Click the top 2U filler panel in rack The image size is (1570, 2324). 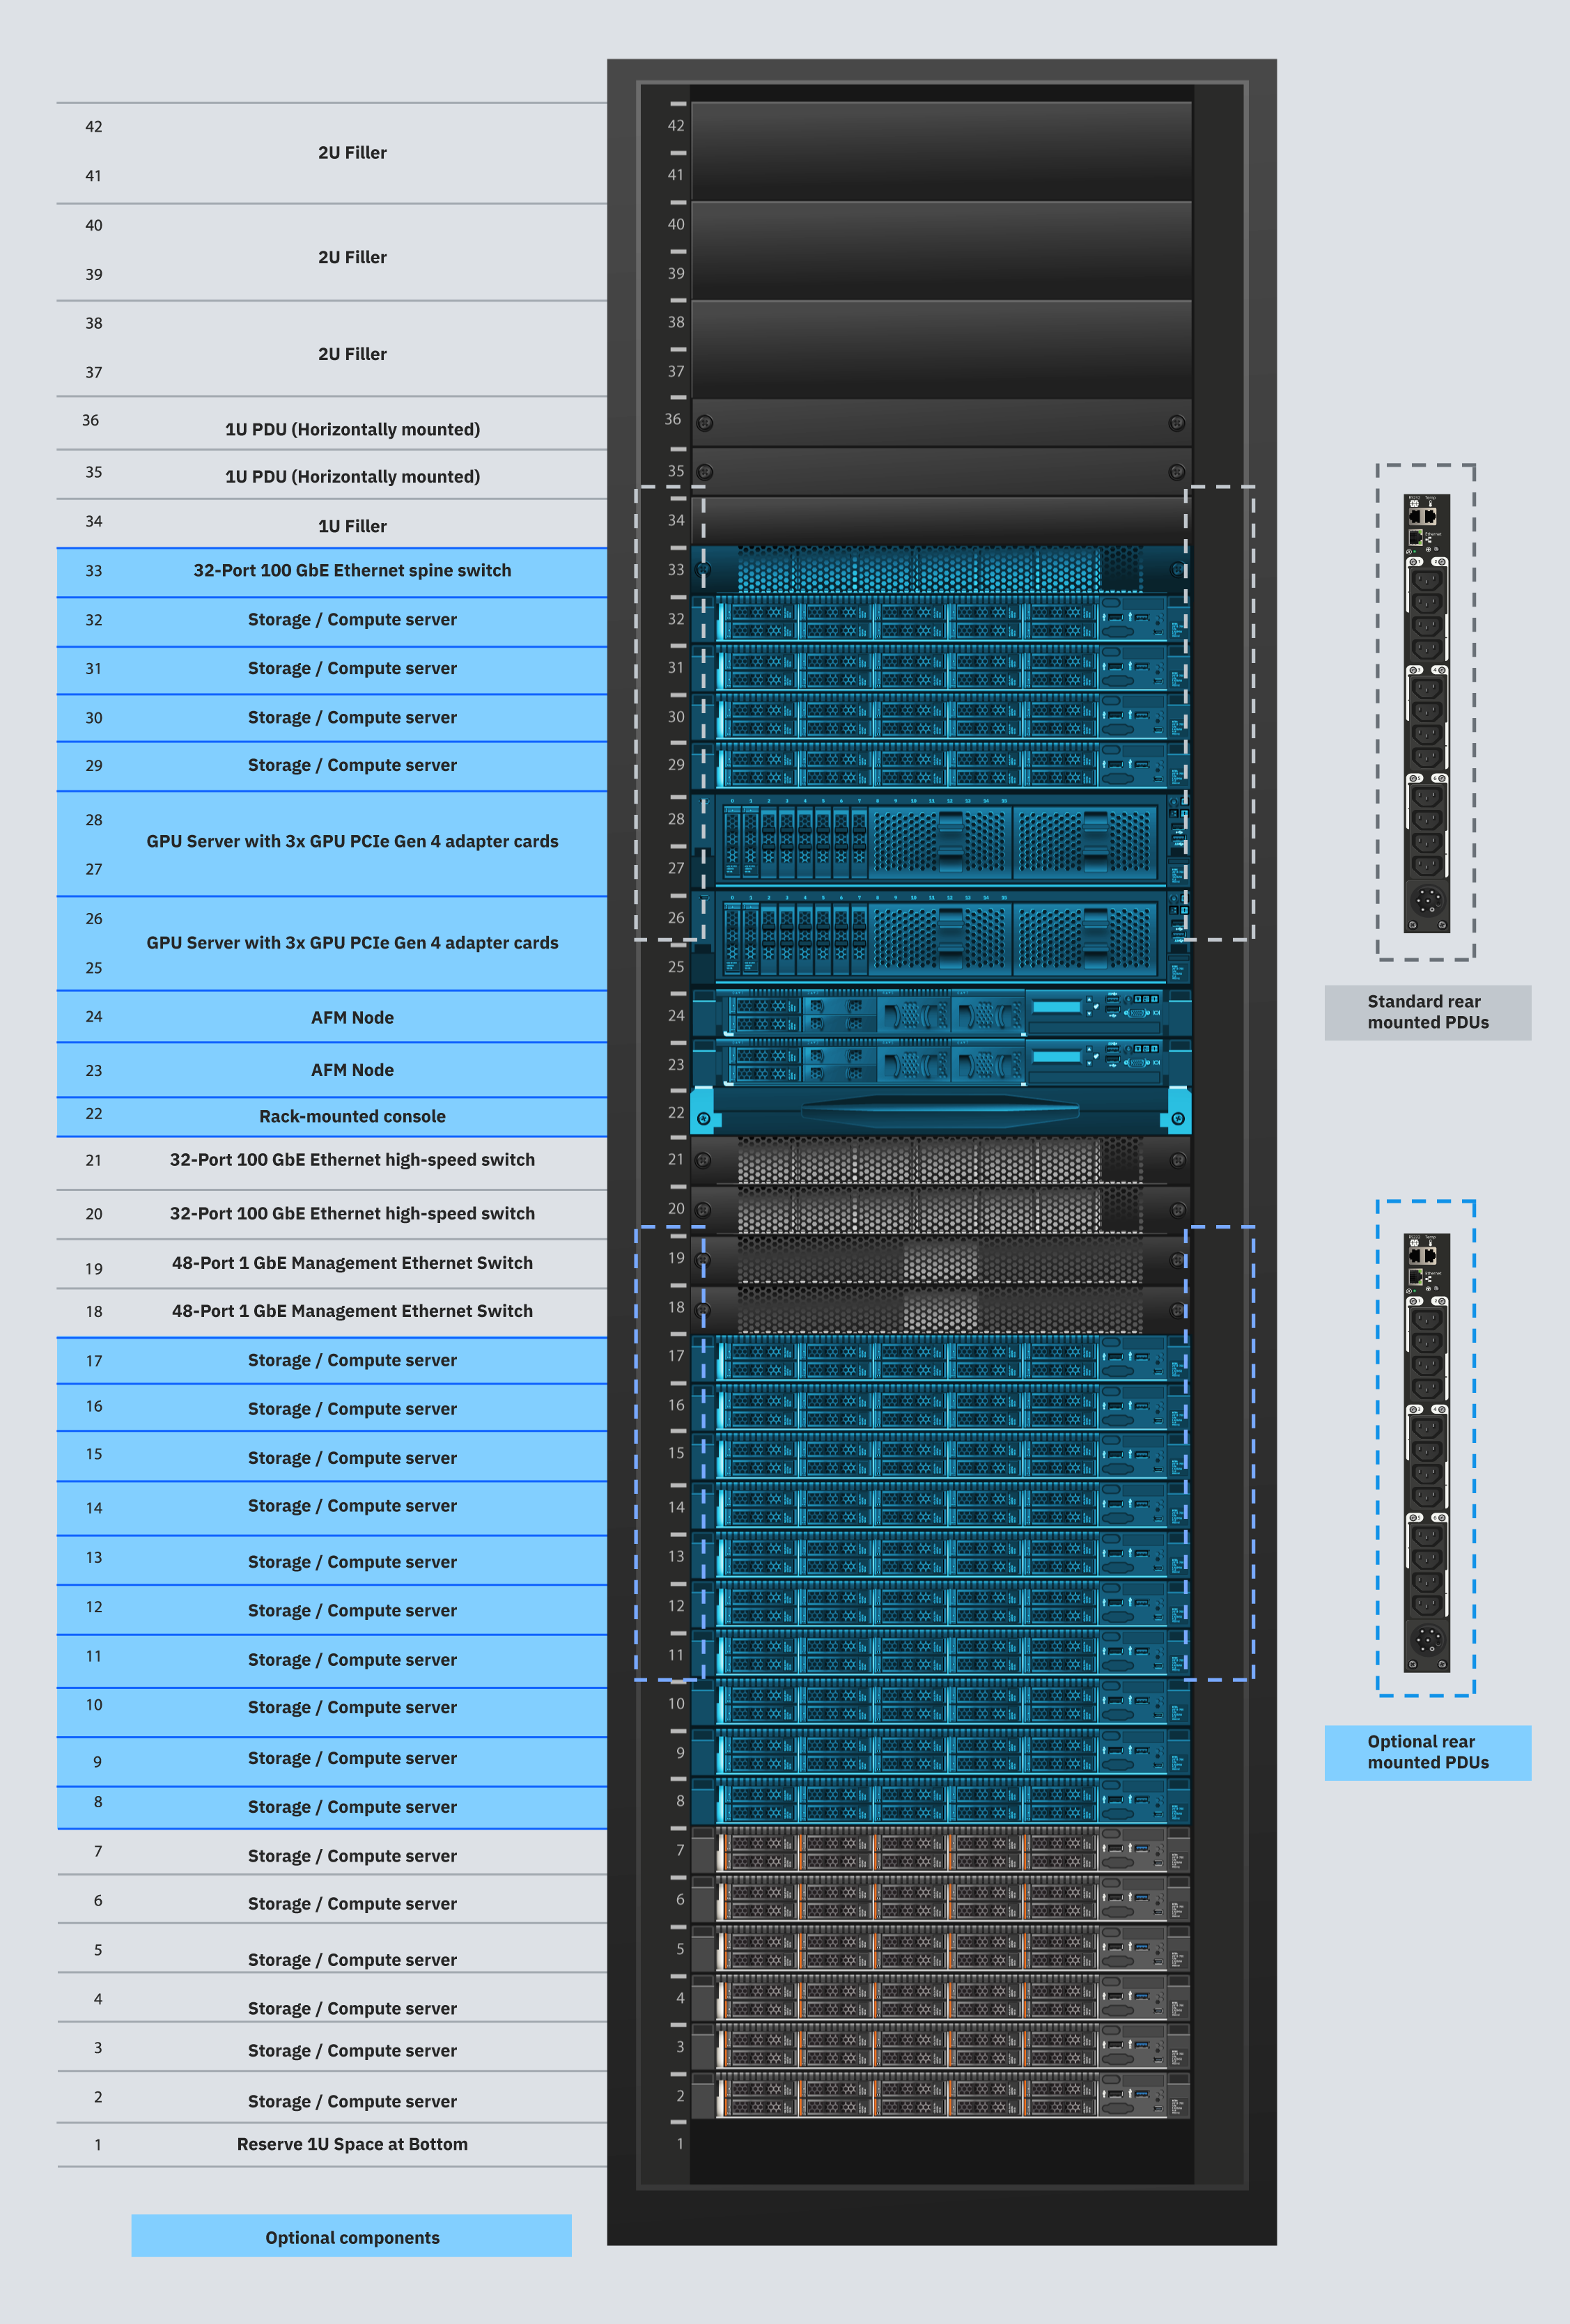pos(940,150)
